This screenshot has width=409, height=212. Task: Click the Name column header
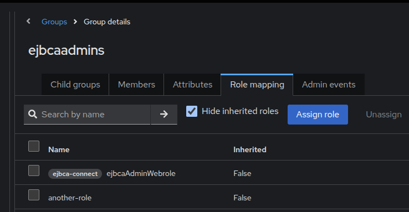point(59,150)
